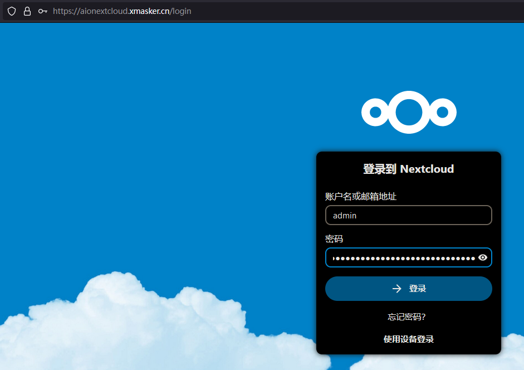Click the padlock site security icon
Screen dimensions: 524x370
point(27,11)
